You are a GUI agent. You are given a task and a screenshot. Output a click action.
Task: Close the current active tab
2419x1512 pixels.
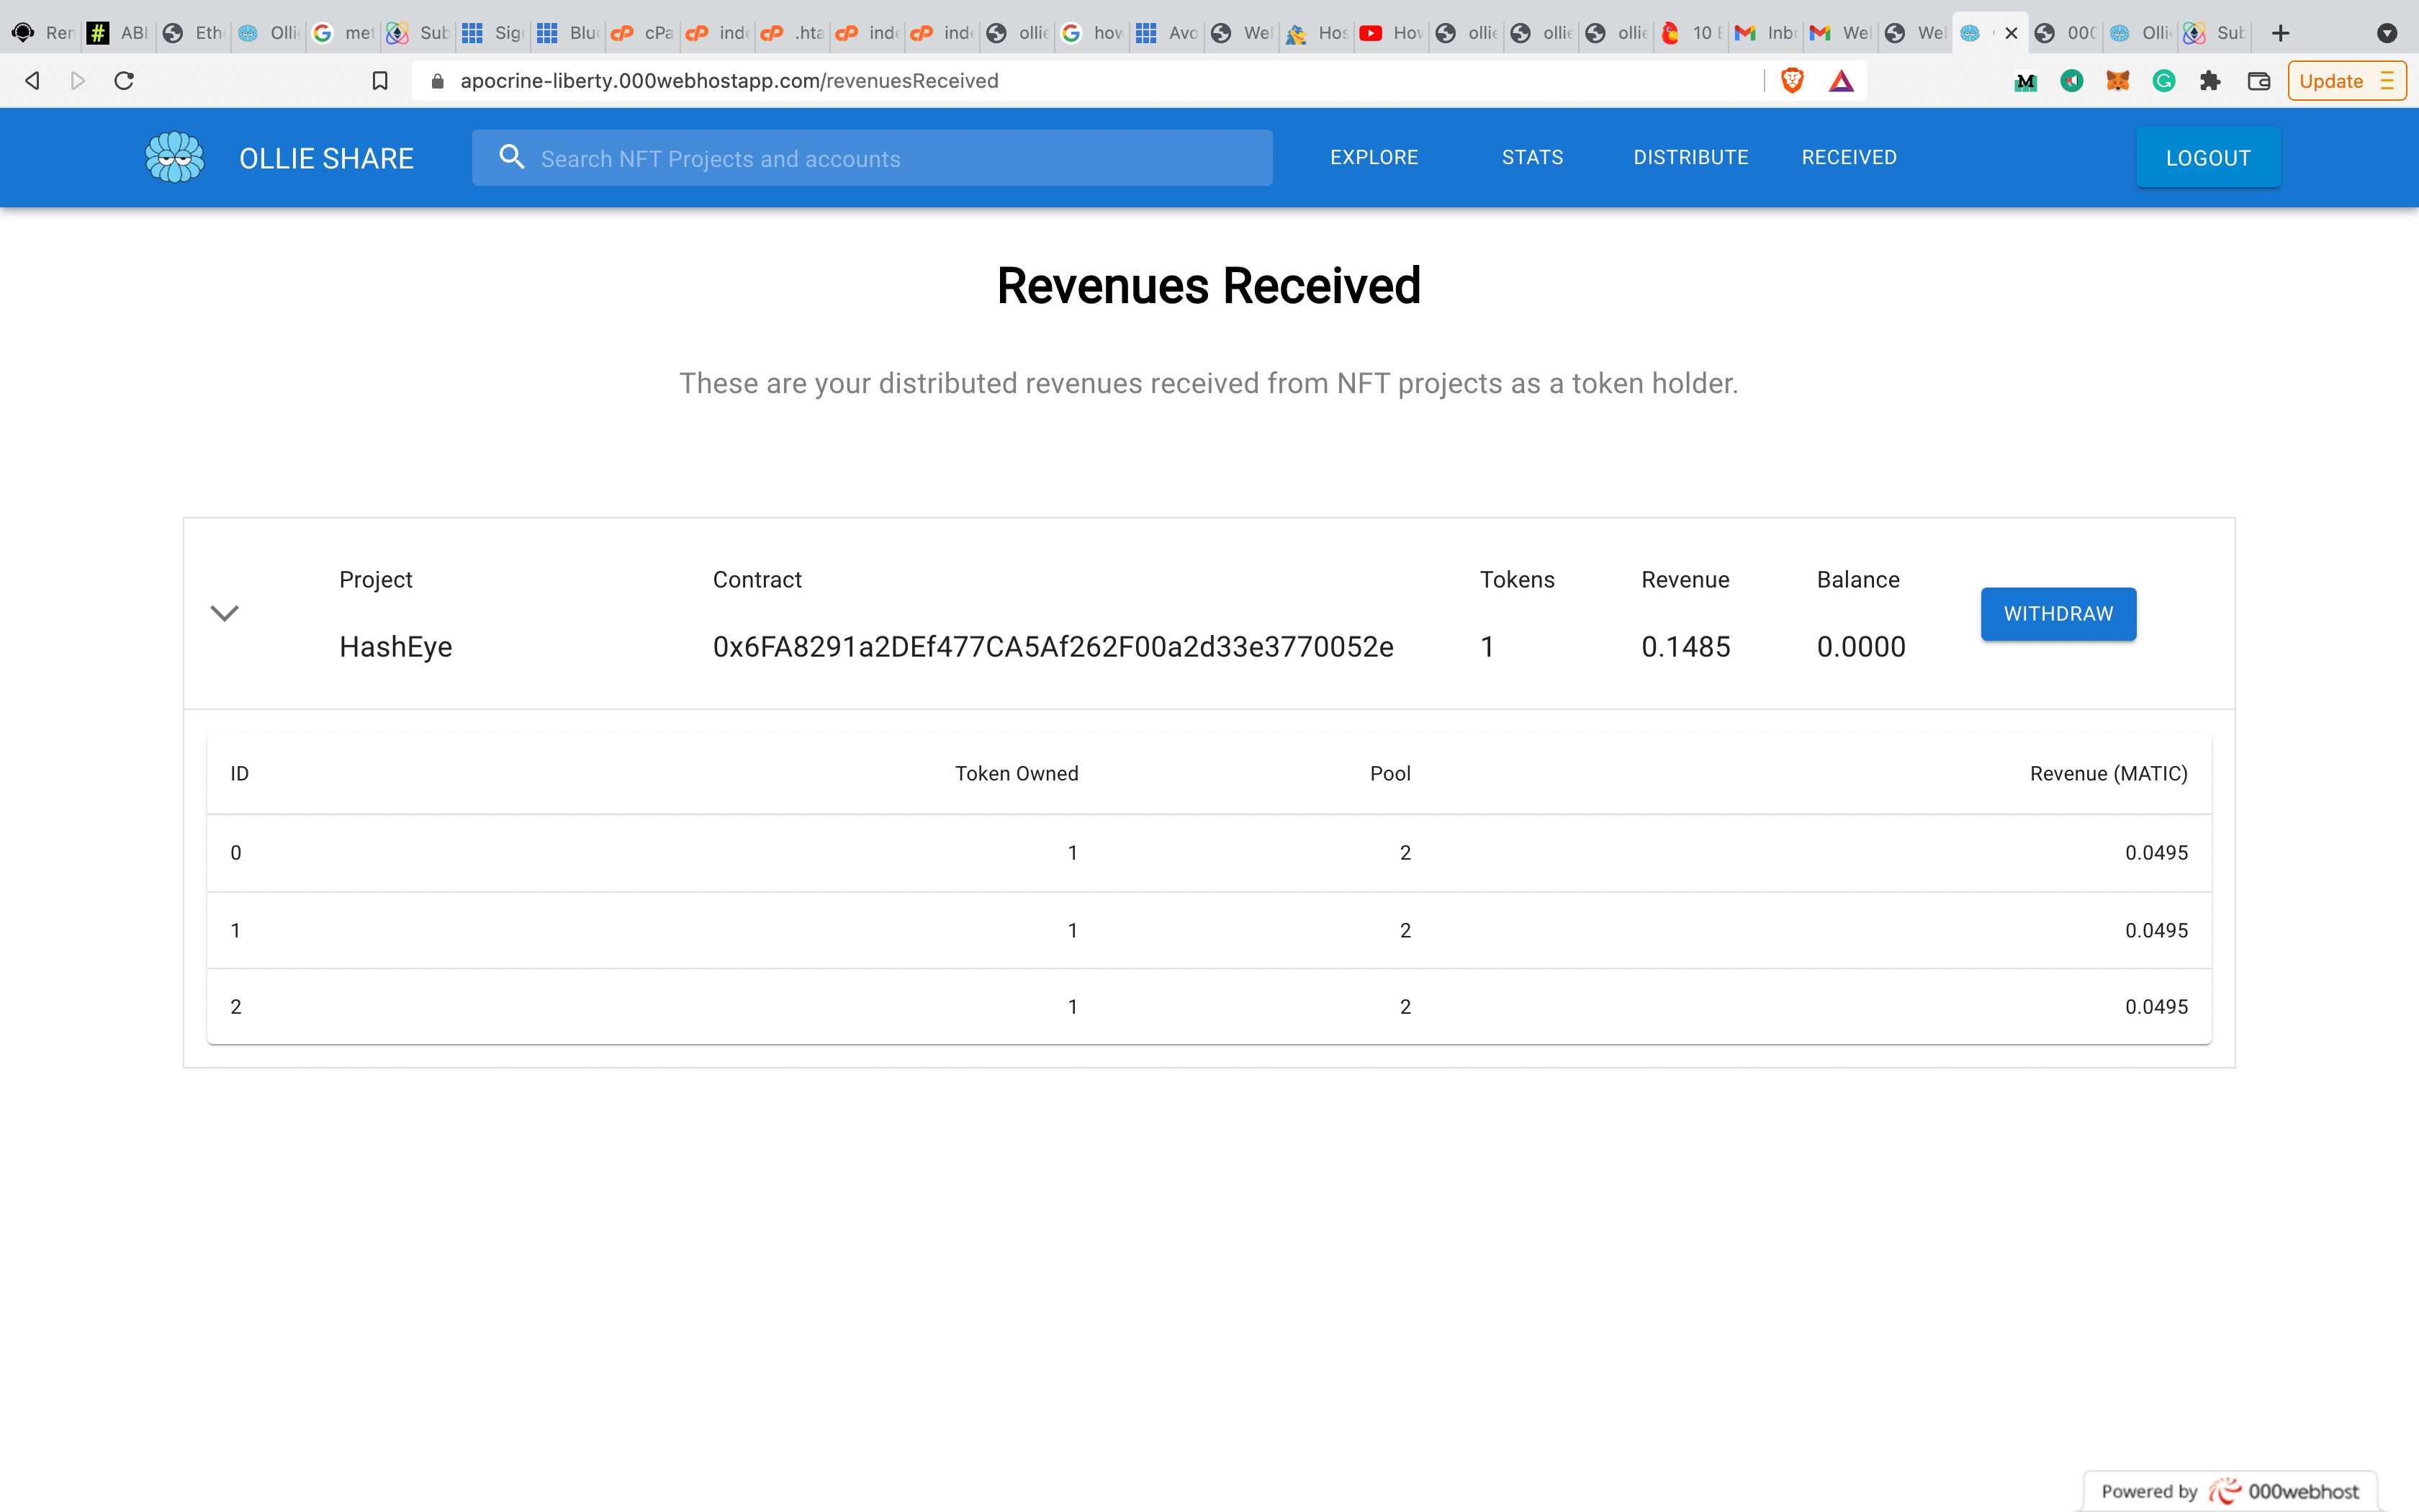click(2012, 33)
